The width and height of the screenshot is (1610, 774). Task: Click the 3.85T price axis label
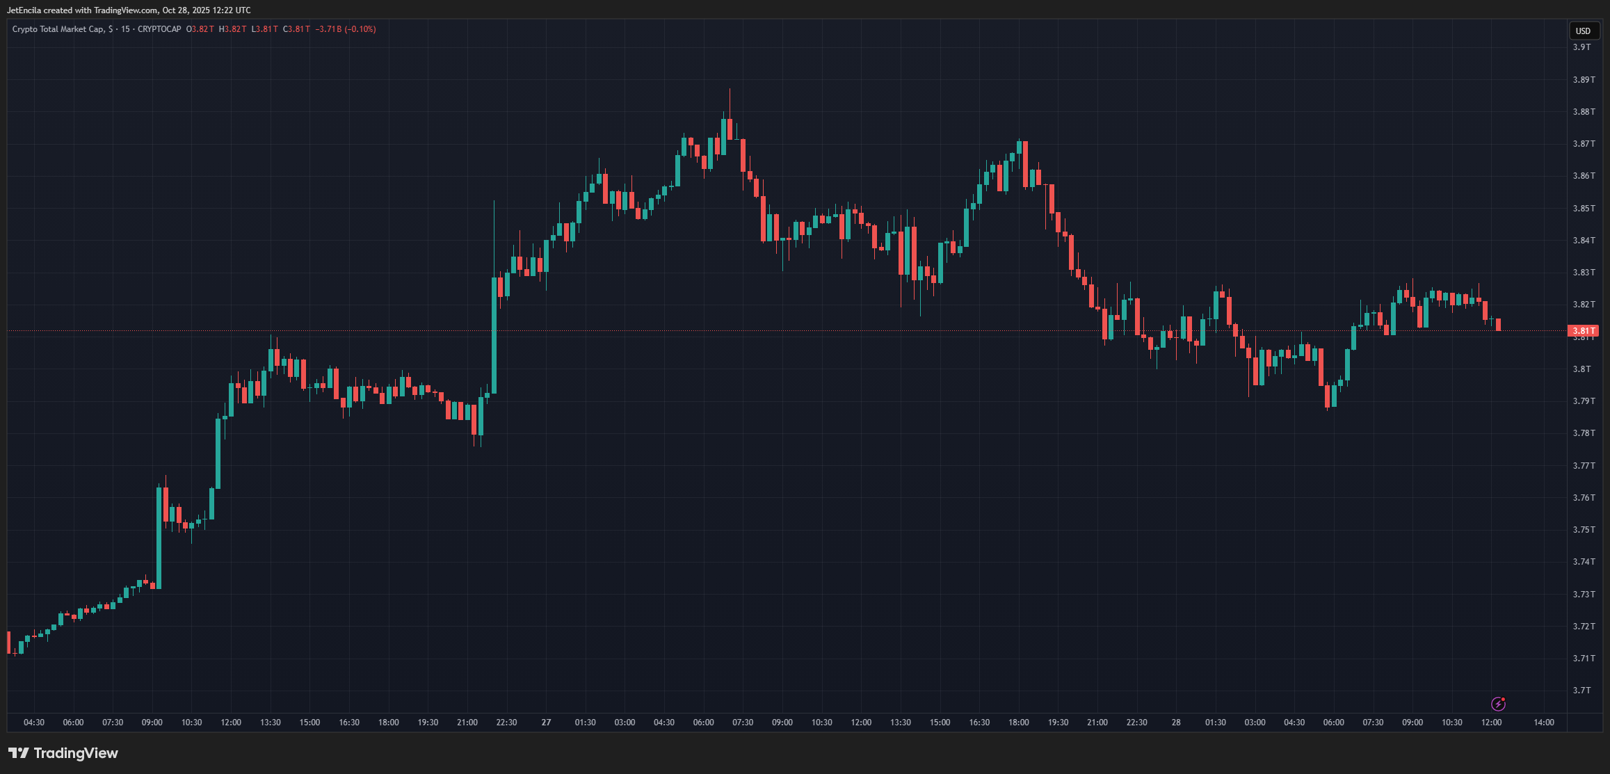coord(1584,208)
